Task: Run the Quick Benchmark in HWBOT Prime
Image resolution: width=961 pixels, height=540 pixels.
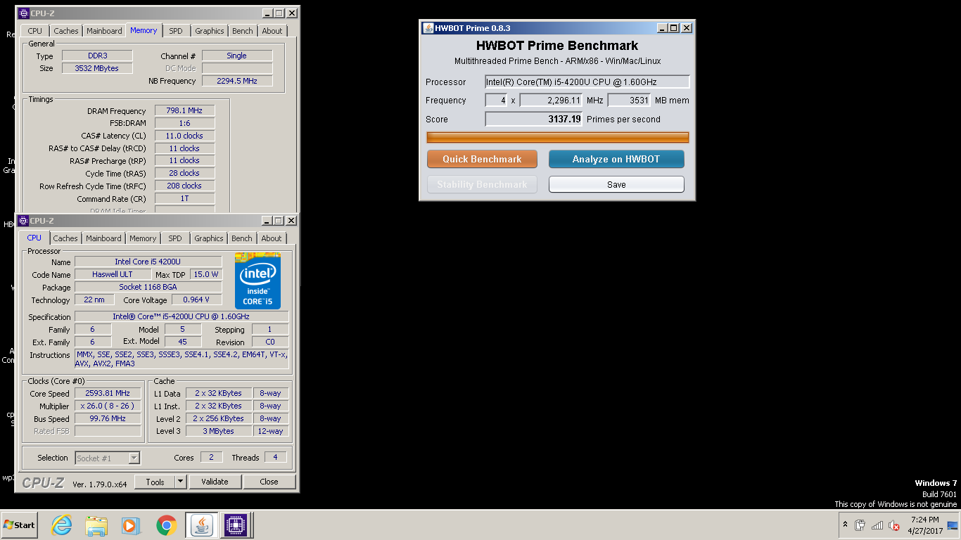Action: (x=482, y=159)
